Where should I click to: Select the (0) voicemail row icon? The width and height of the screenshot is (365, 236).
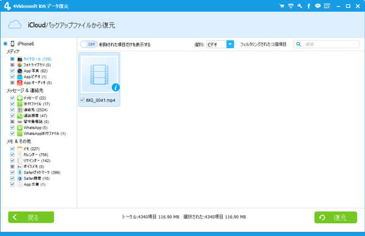point(20,121)
